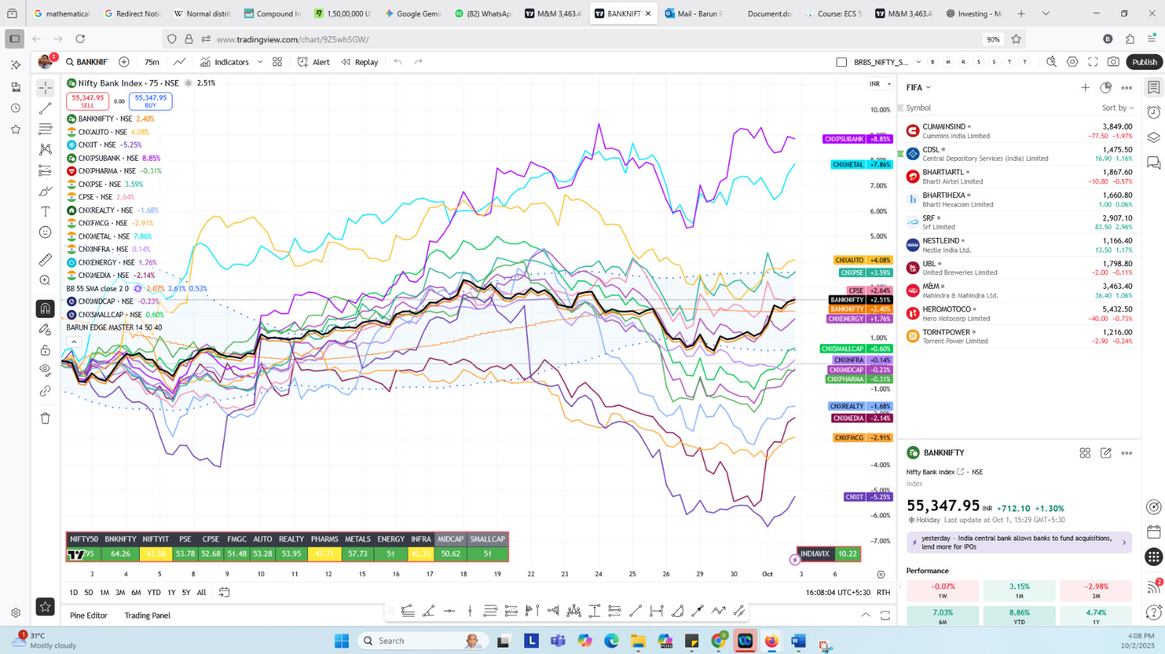The height and width of the screenshot is (654, 1165).
Task: Open the favorites star toolbar button
Action: coord(45,606)
